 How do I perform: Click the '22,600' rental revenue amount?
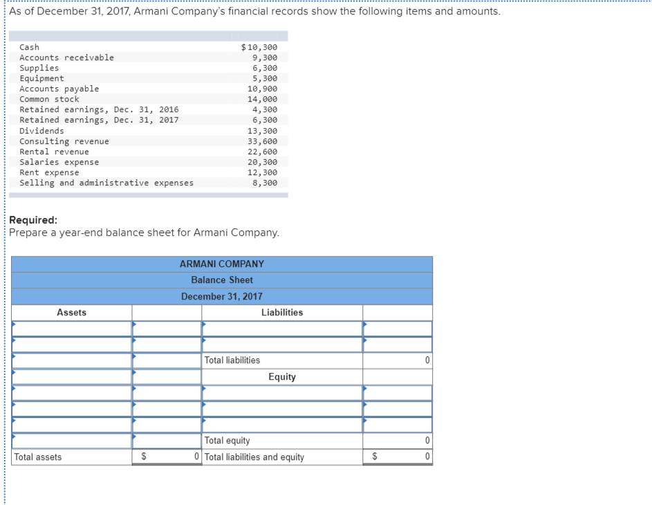262,151
